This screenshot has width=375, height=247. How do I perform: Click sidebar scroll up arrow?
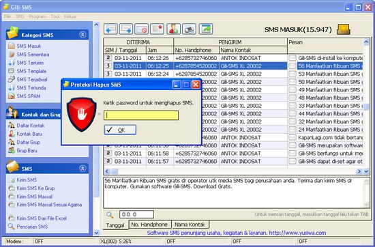pos(96,24)
